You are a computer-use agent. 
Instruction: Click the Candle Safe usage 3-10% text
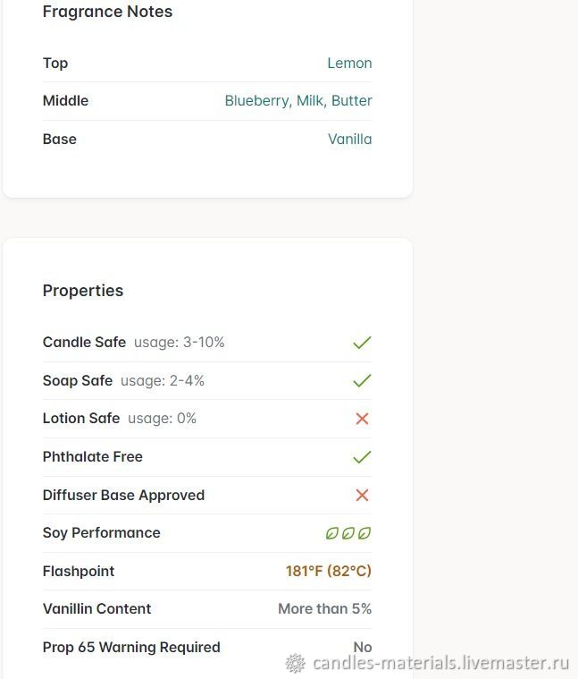click(x=179, y=343)
